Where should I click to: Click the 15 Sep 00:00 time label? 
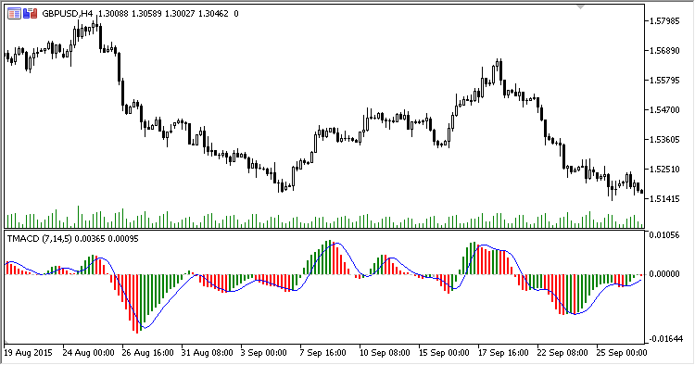(444, 353)
